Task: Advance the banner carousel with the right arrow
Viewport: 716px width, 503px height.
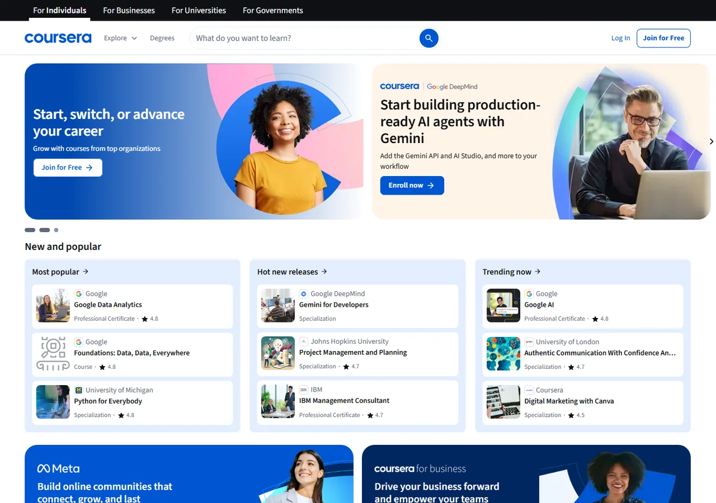Action: click(712, 141)
